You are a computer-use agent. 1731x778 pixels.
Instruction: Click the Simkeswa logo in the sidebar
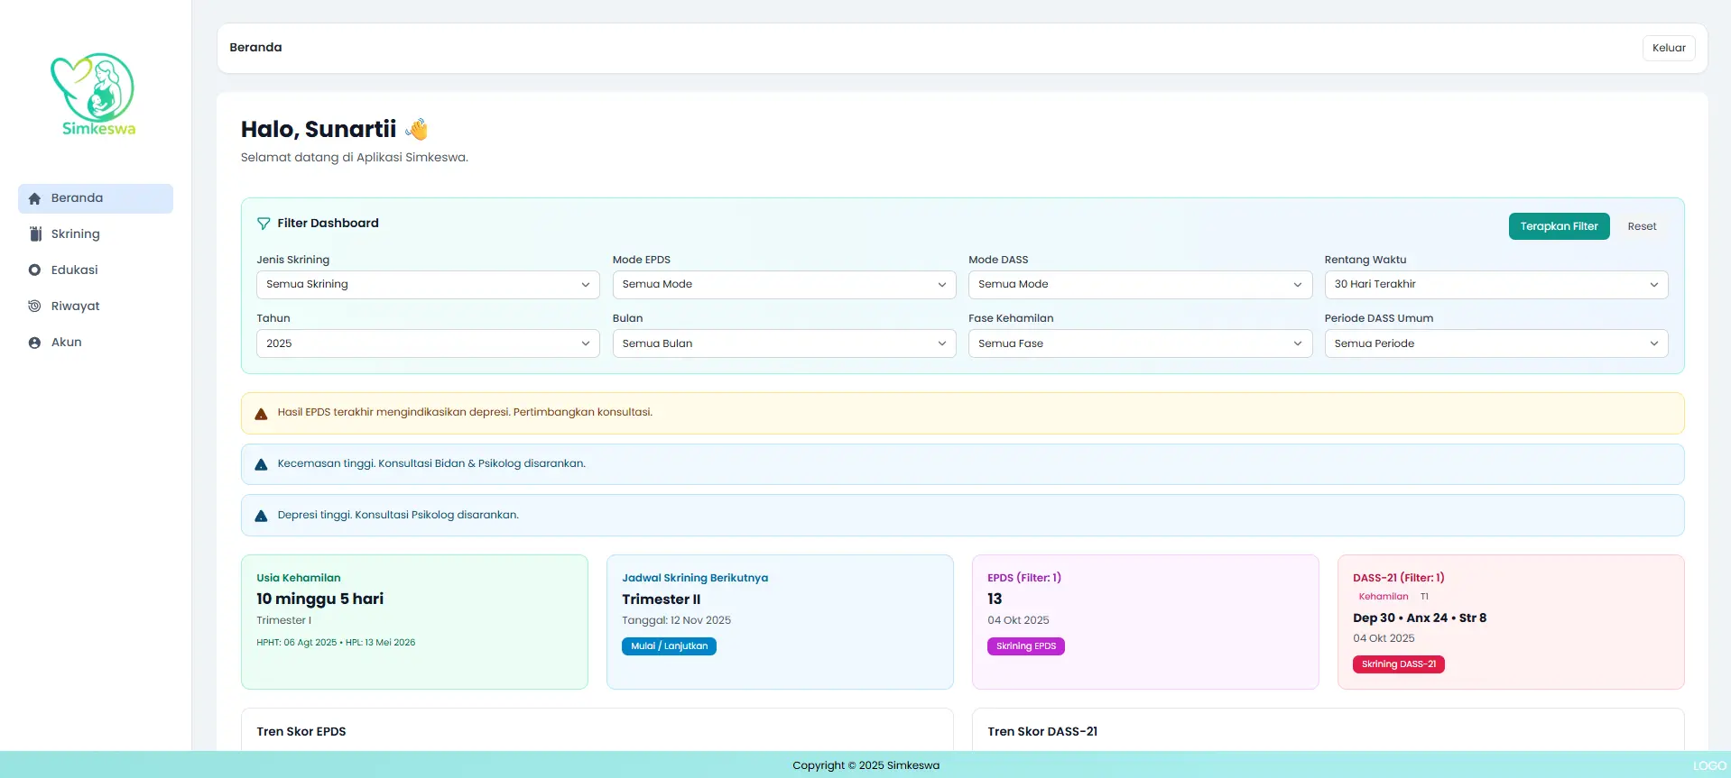point(95,95)
